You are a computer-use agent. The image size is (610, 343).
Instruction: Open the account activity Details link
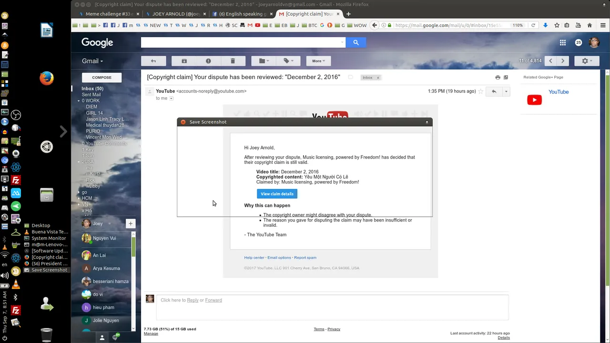coord(504,338)
